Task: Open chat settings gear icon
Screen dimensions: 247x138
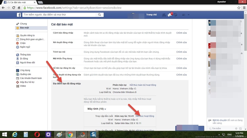Action: click(x=236, y=128)
